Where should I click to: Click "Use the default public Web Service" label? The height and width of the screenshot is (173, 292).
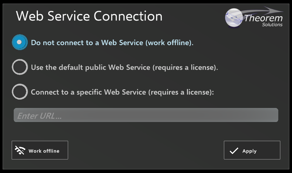point(124,68)
